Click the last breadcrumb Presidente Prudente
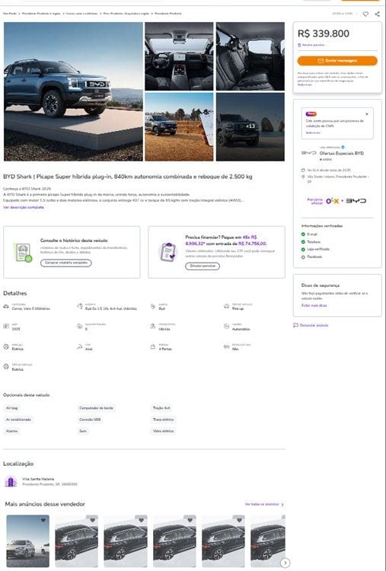The image size is (386, 571). click(x=167, y=14)
